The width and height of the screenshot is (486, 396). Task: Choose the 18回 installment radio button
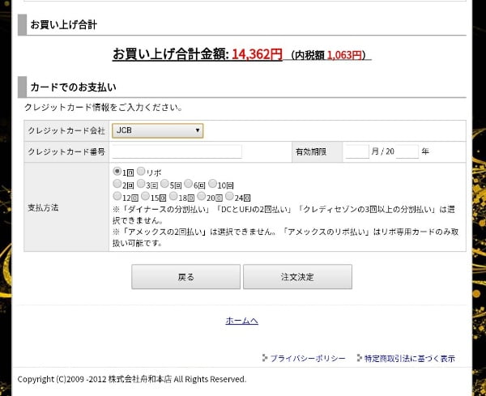(173, 196)
